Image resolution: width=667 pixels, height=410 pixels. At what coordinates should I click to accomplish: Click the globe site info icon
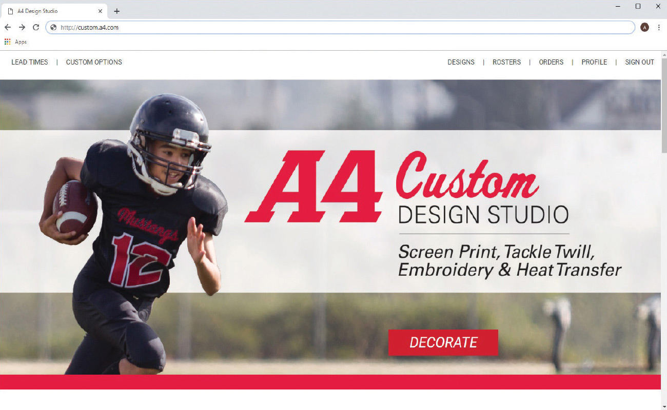53,28
